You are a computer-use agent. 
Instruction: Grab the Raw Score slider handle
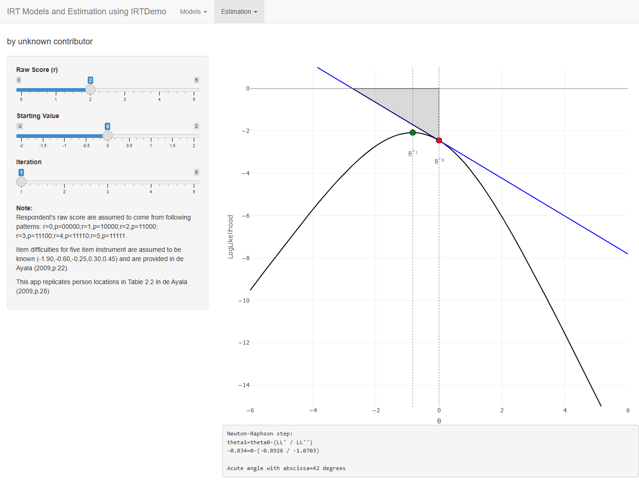tap(90, 89)
